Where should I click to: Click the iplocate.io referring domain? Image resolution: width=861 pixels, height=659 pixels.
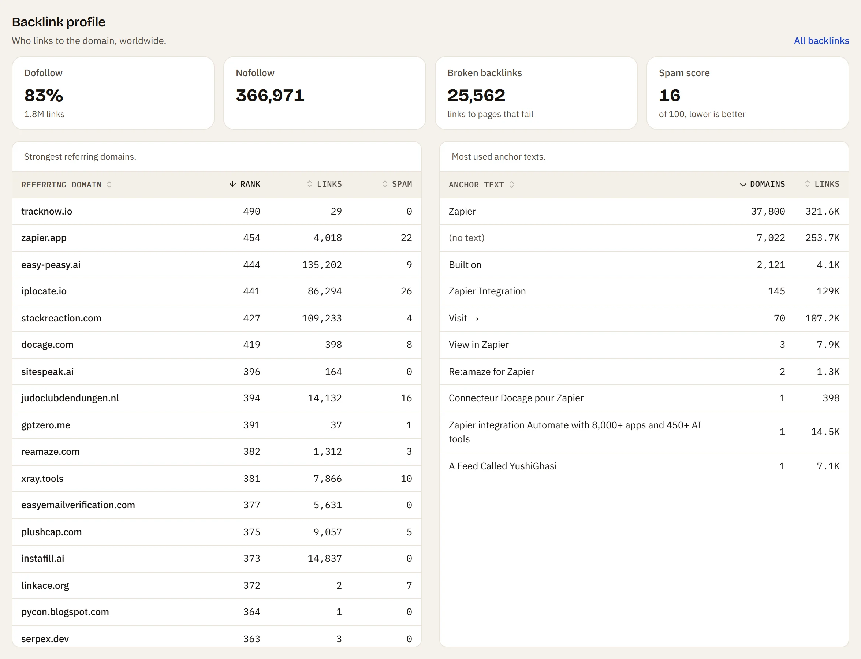44,291
